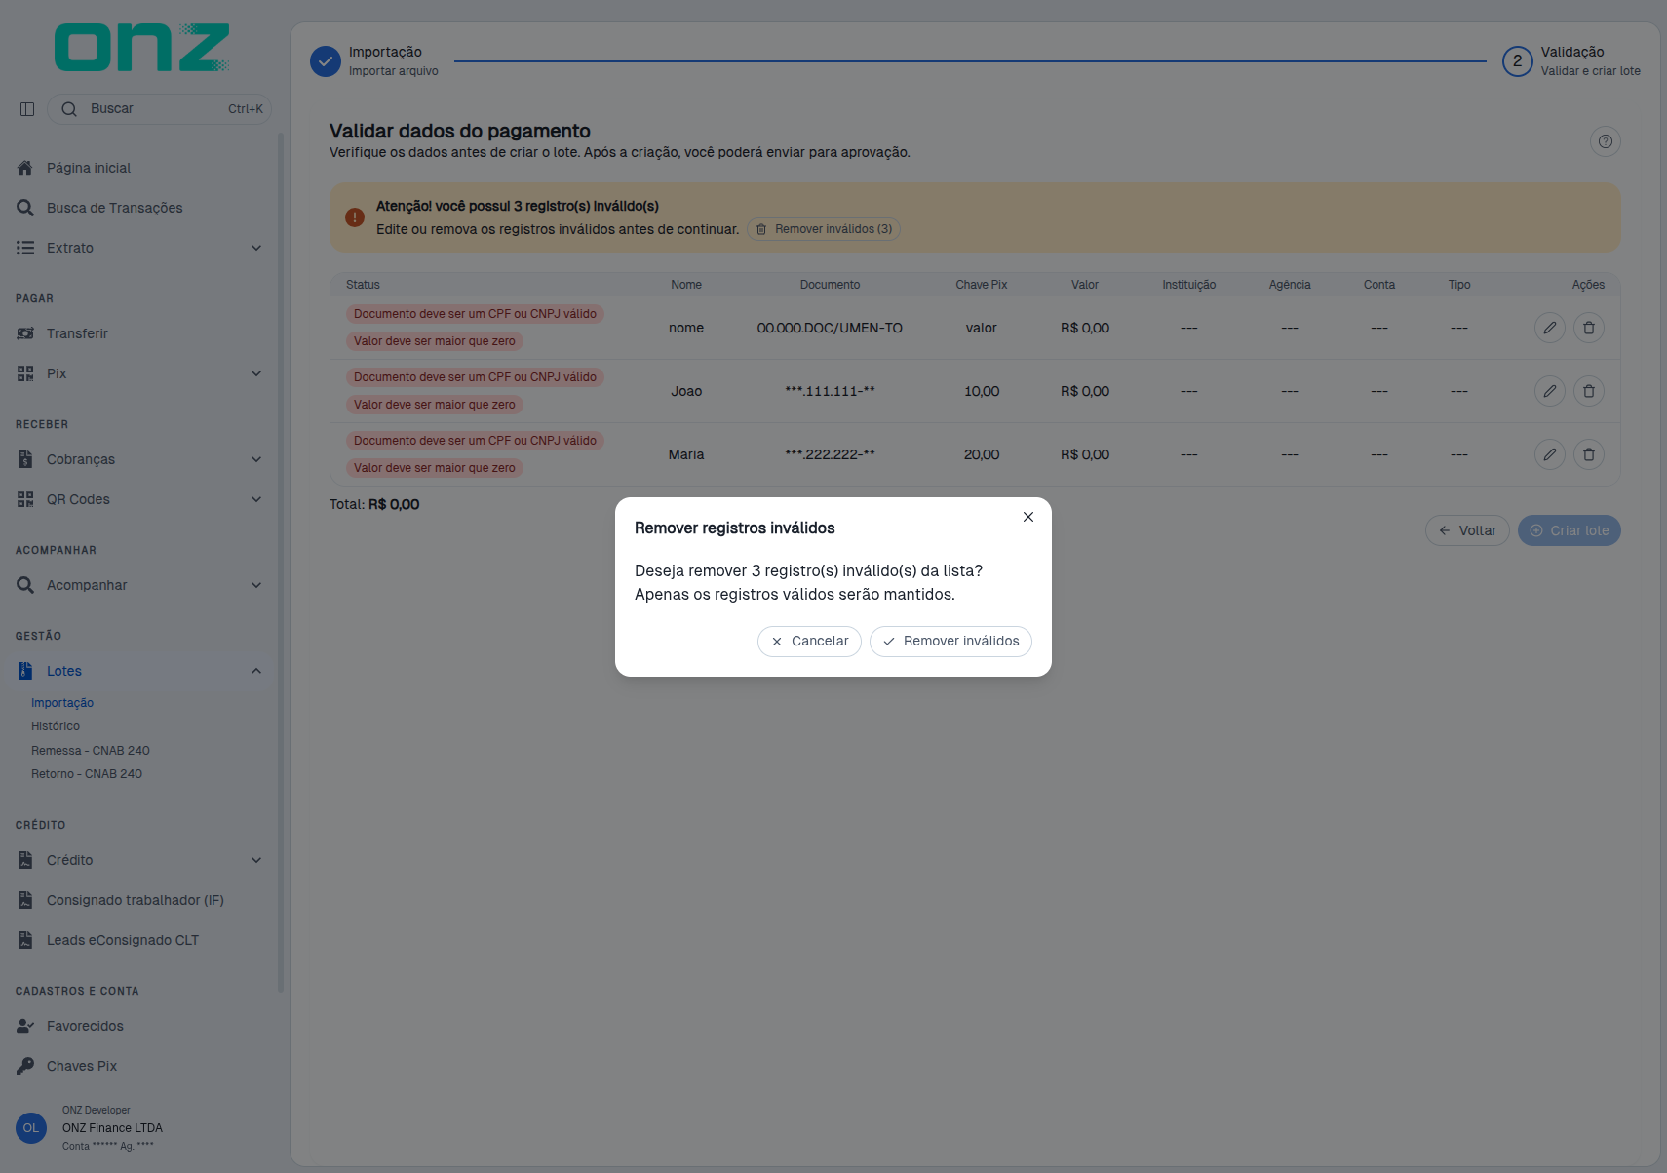Open Importação submenu item
1667x1173 pixels.
[x=62, y=703]
